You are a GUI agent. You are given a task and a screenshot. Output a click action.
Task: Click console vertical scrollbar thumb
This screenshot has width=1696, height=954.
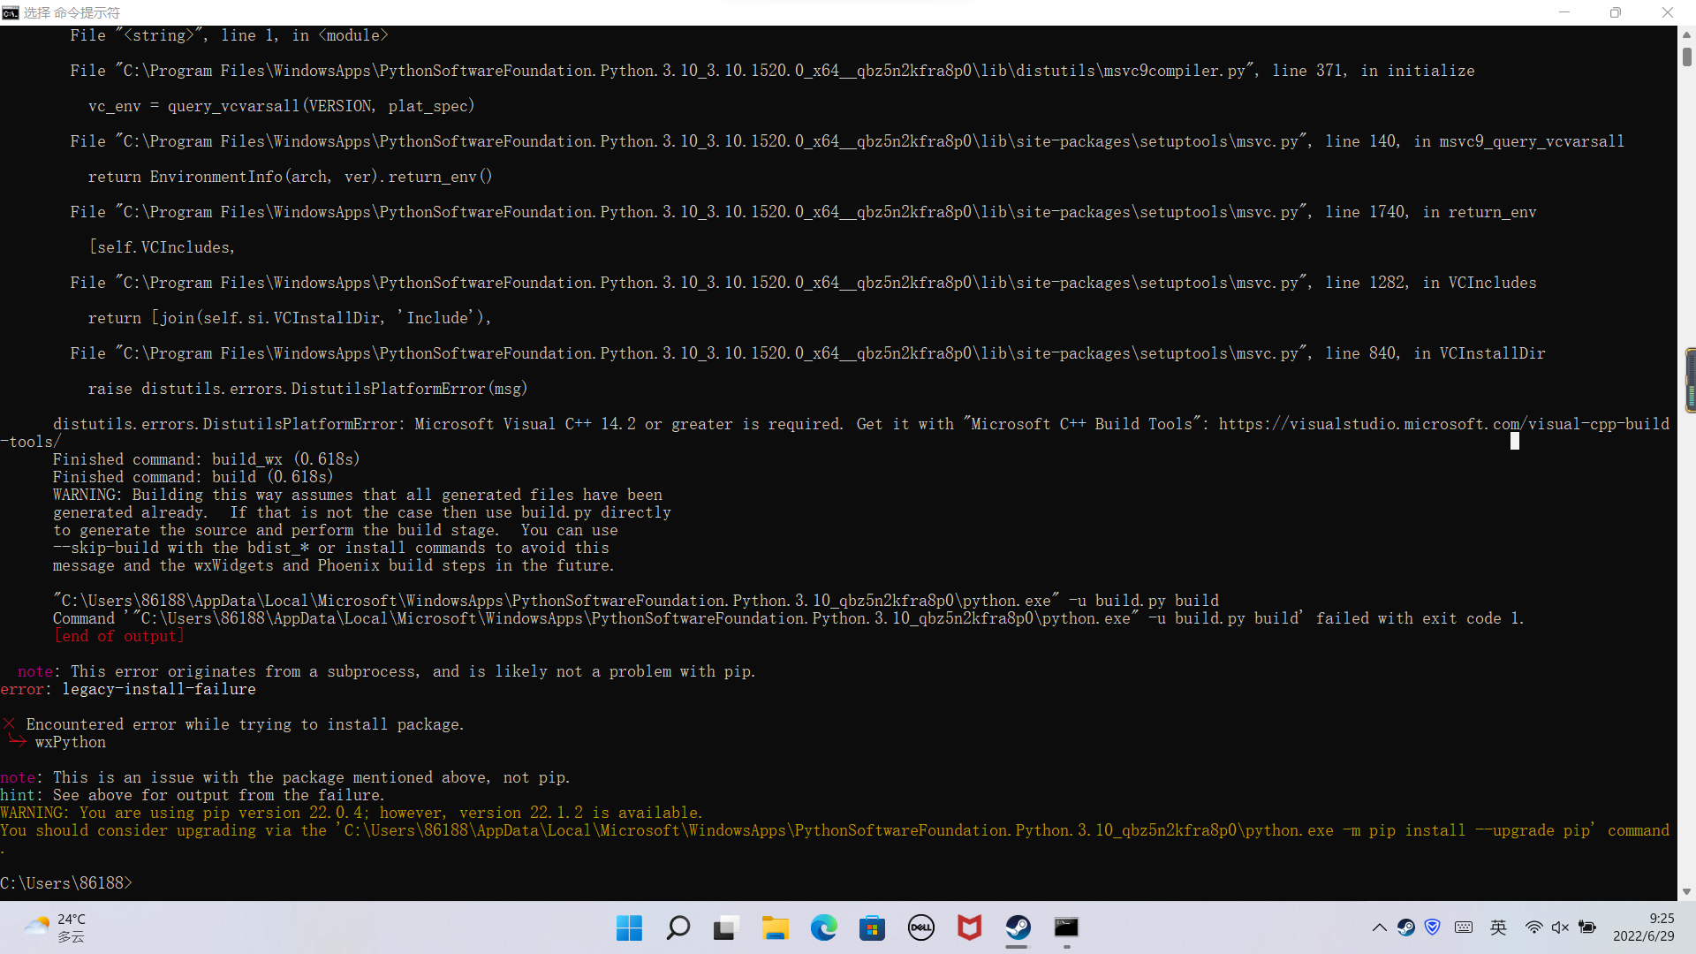pyautogui.click(x=1686, y=57)
